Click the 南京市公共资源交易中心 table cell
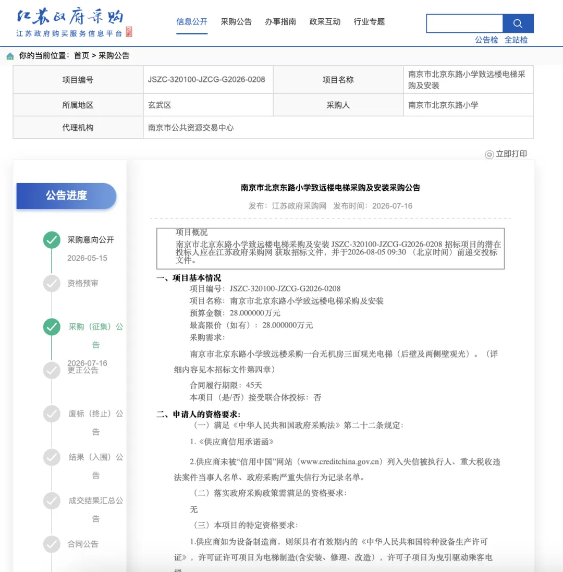 pyautogui.click(x=338, y=128)
